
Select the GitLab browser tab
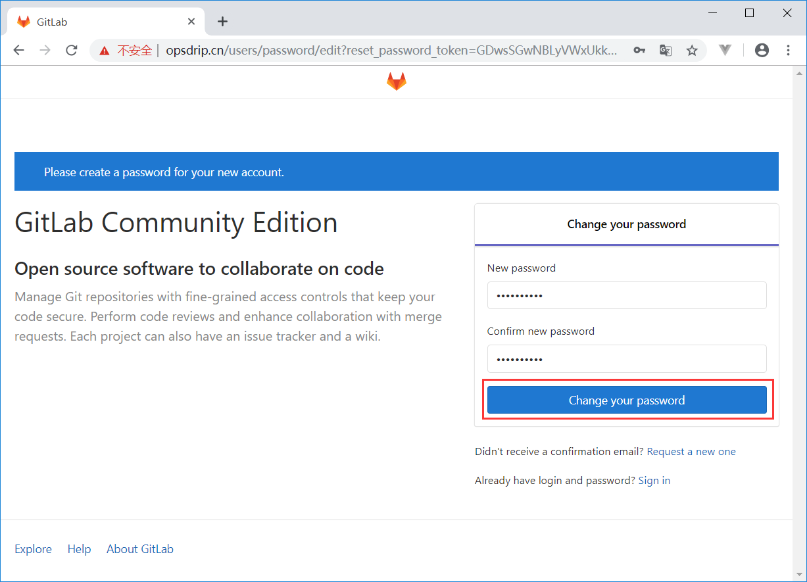[x=107, y=22]
